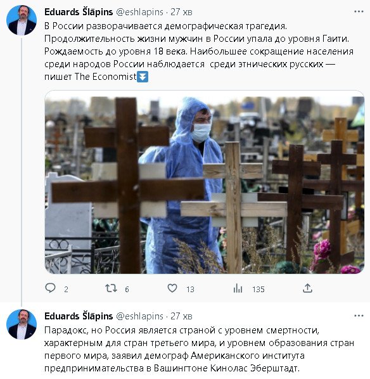The image size is (370, 379).
Task: Click the first tweet's text body
Action: click(199, 51)
